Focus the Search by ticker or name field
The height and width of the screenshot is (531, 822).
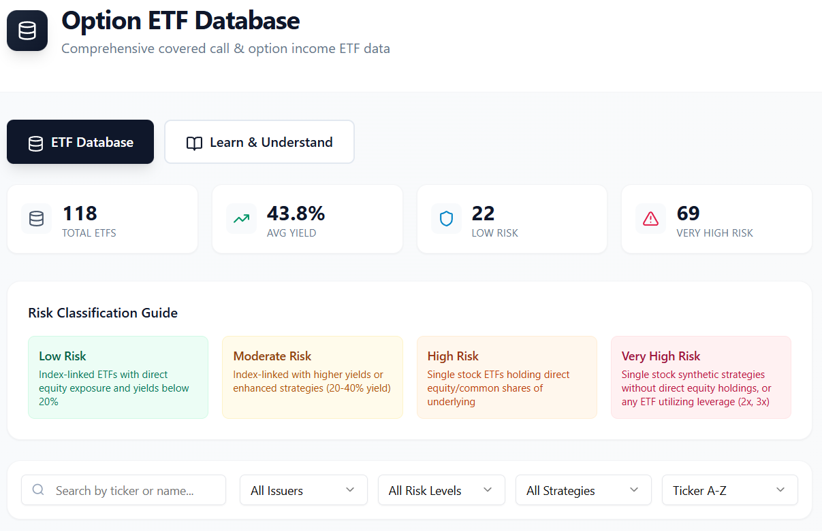[x=123, y=490]
